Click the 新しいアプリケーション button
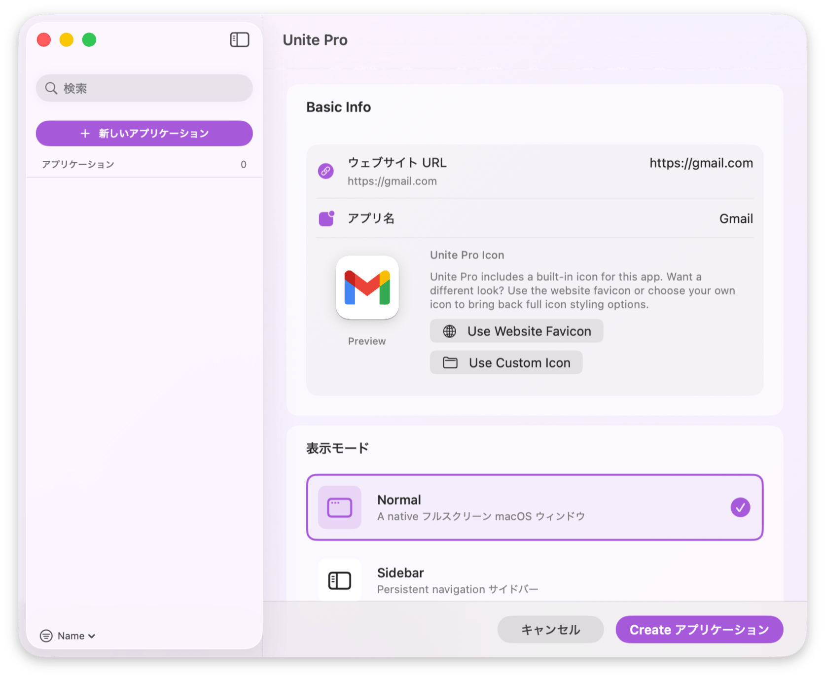 (x=144, y=134)
